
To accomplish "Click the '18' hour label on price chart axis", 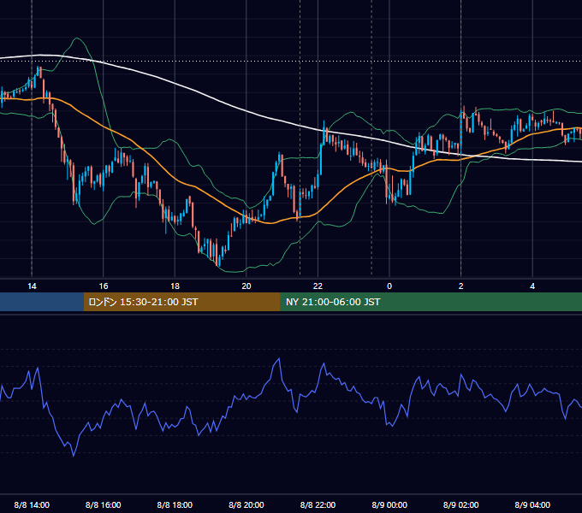I will [x=175, y=286].
